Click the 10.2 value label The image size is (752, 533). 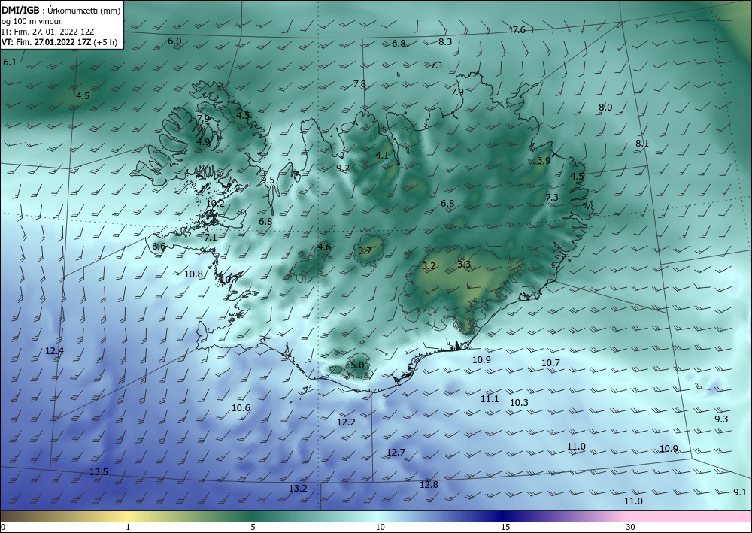pyautogui.click(x=215, y=203)
